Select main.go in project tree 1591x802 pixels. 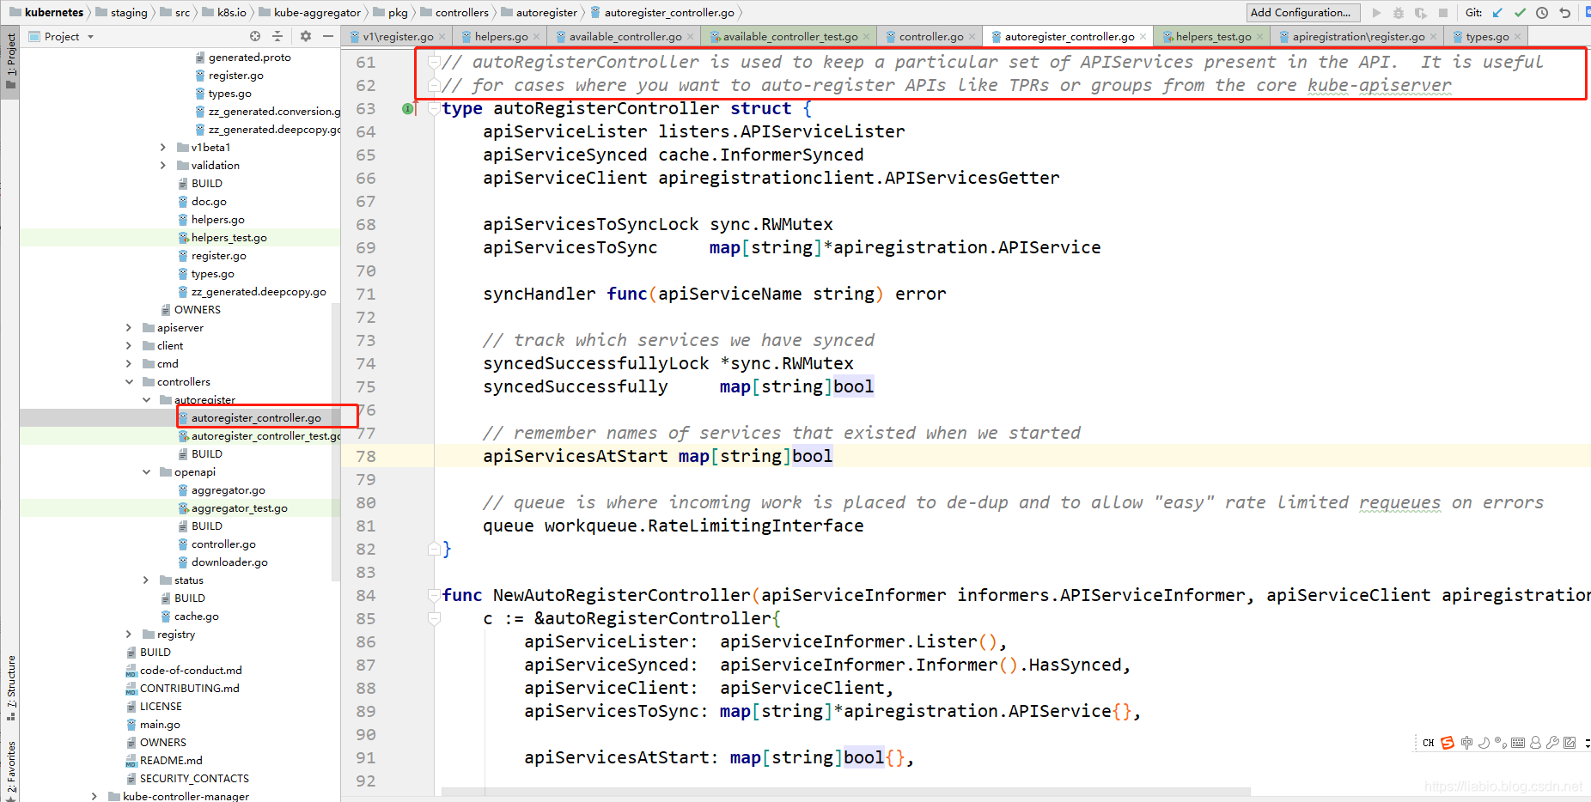(x=160, y=725)
